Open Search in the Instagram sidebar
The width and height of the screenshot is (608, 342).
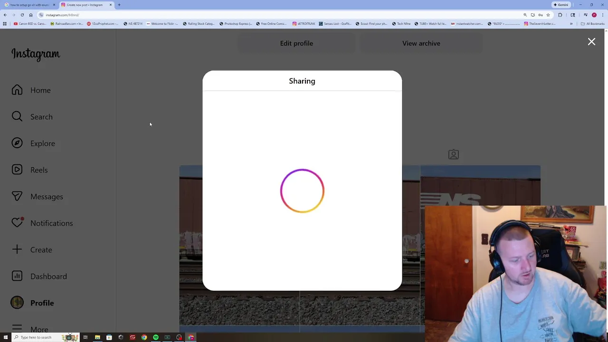click(x=32, y=117)
